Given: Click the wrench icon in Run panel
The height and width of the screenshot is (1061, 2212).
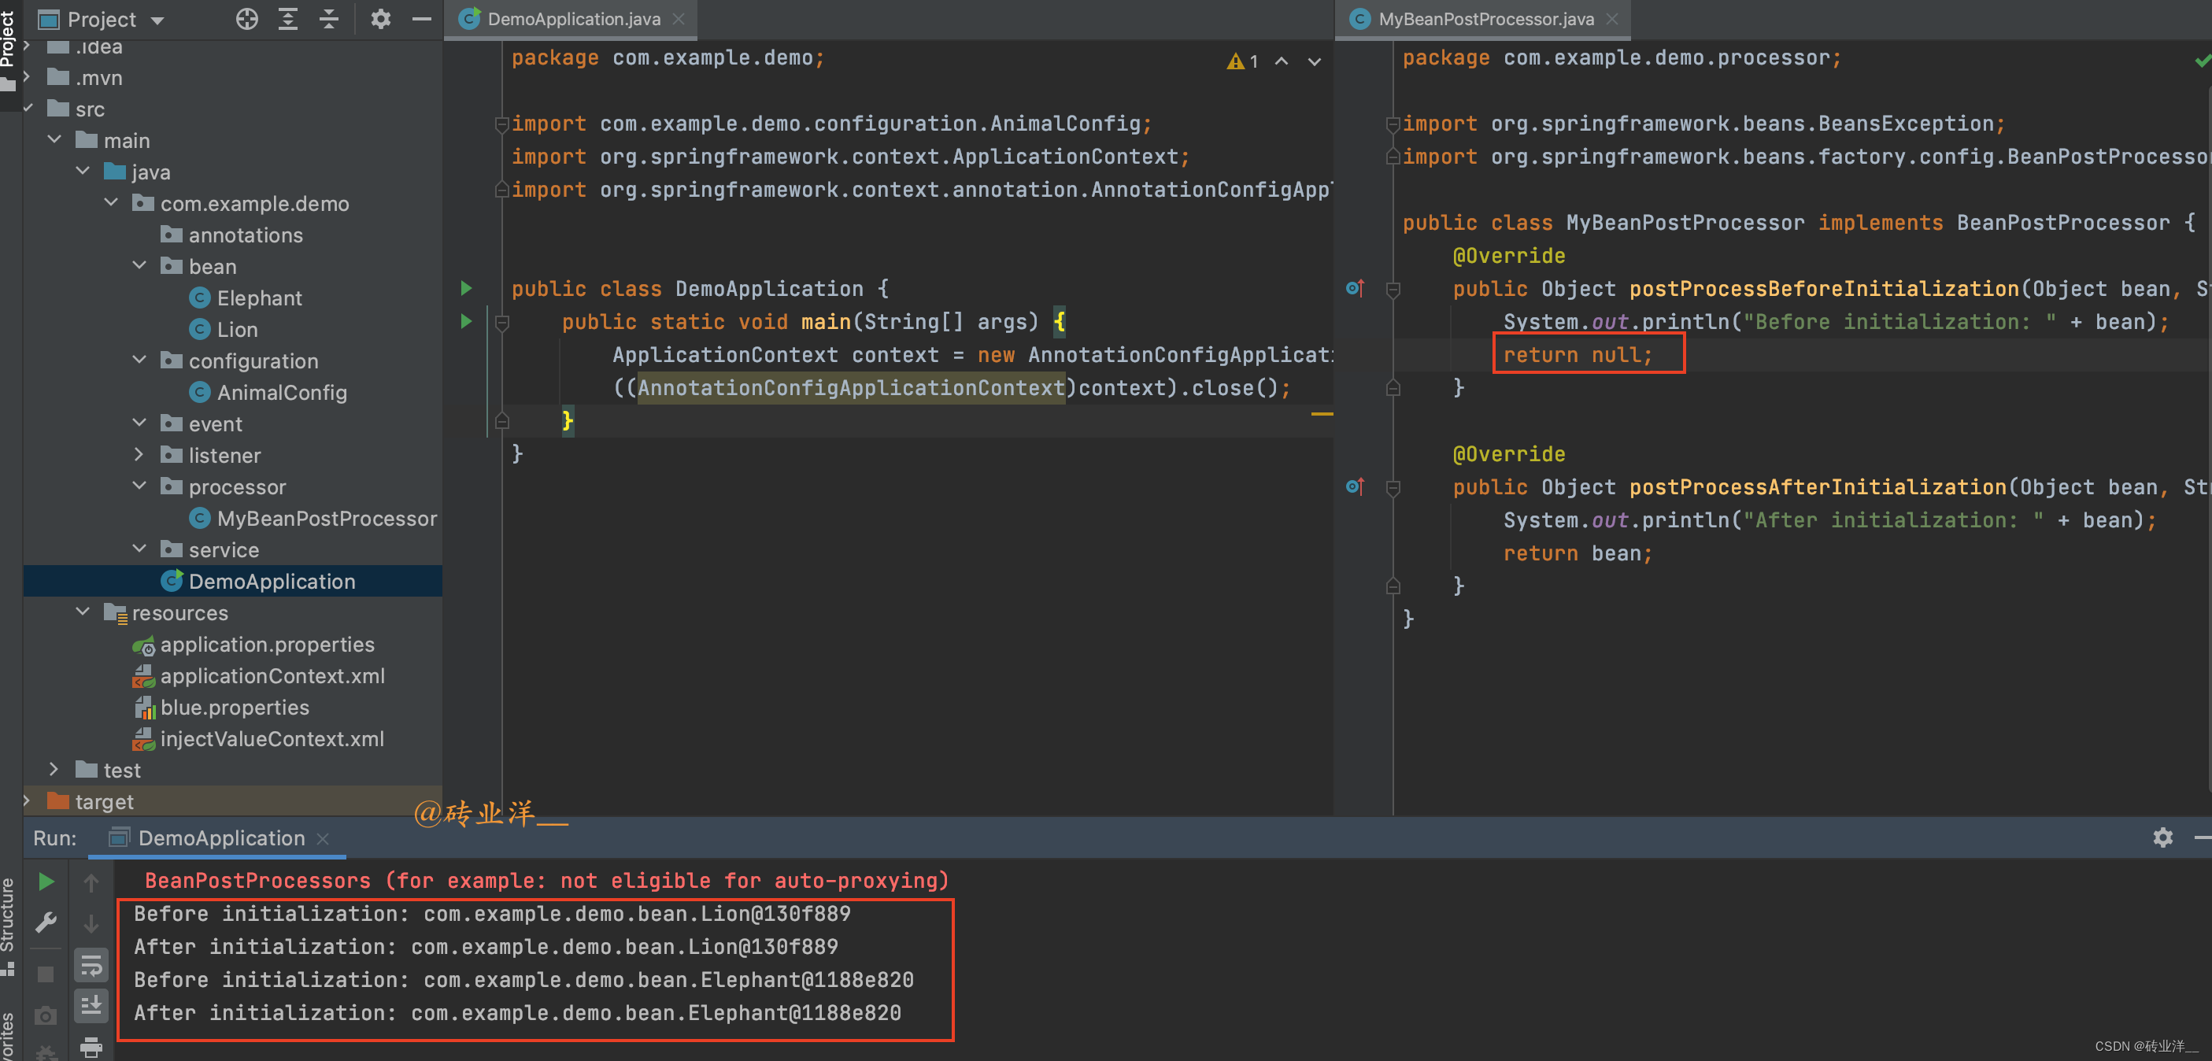Looking at the screenshot, I should [x=46, y=922].
